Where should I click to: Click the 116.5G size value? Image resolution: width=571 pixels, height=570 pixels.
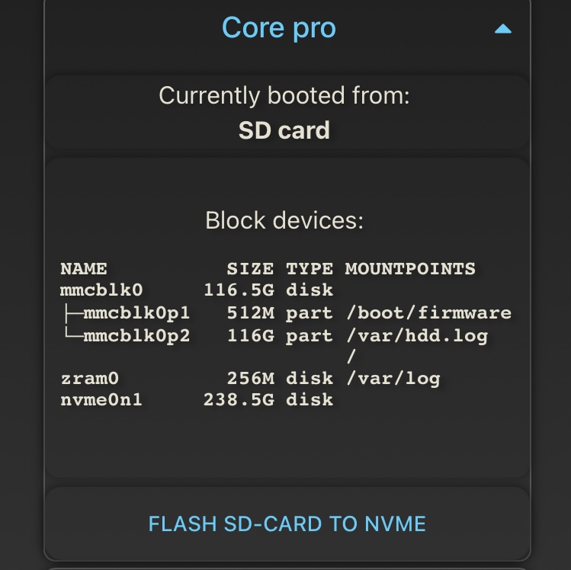[238, 290]
